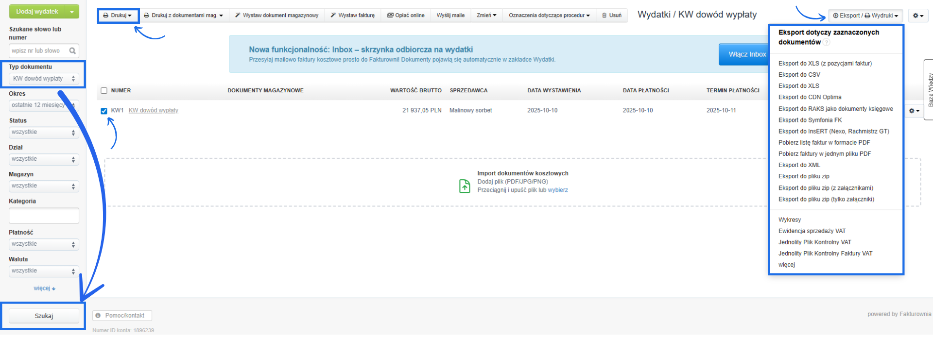Click the Szukaj search button

click(44, 316)
